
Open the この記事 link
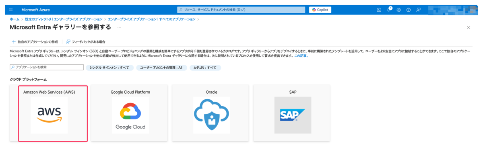tap(301, 56)
